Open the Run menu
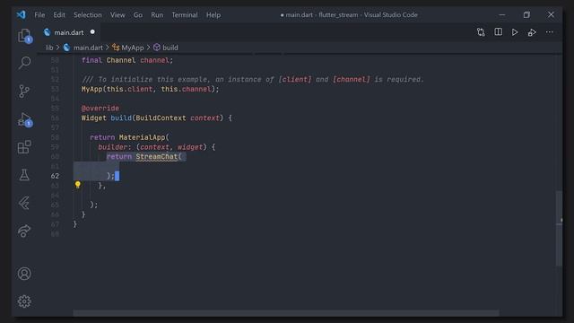 (x=157, y=15)
